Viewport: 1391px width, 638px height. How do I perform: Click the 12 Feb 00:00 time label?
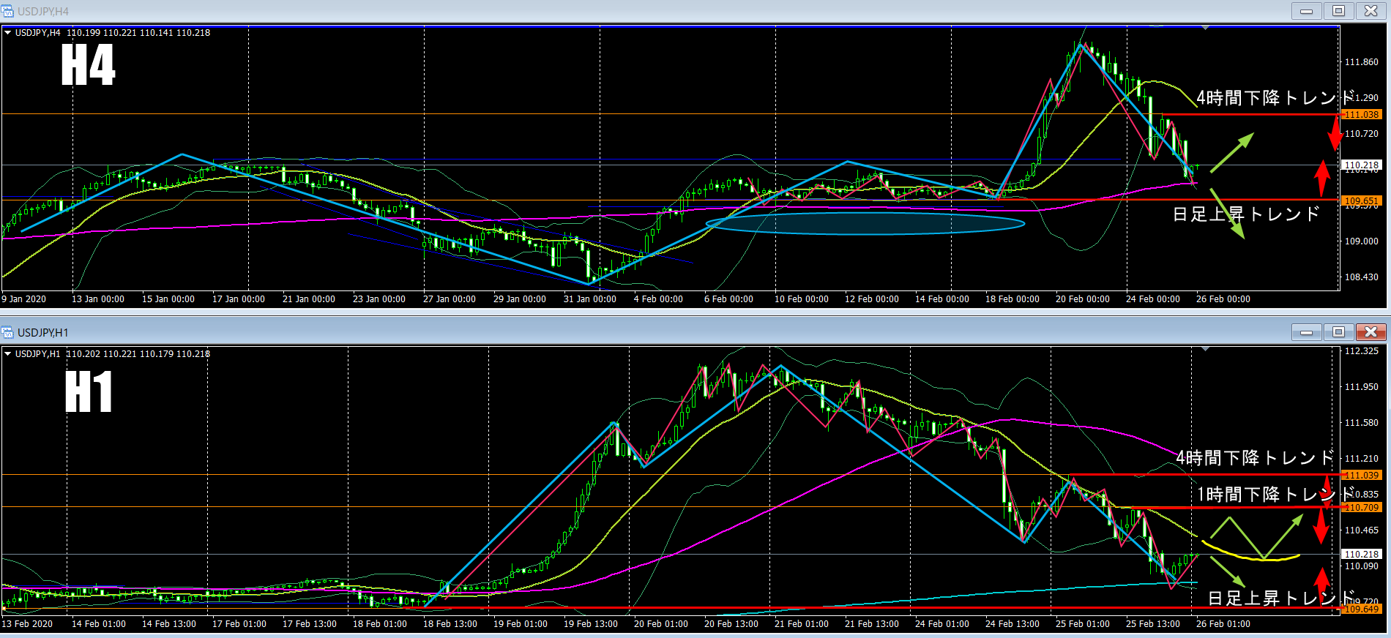(872, 299)
